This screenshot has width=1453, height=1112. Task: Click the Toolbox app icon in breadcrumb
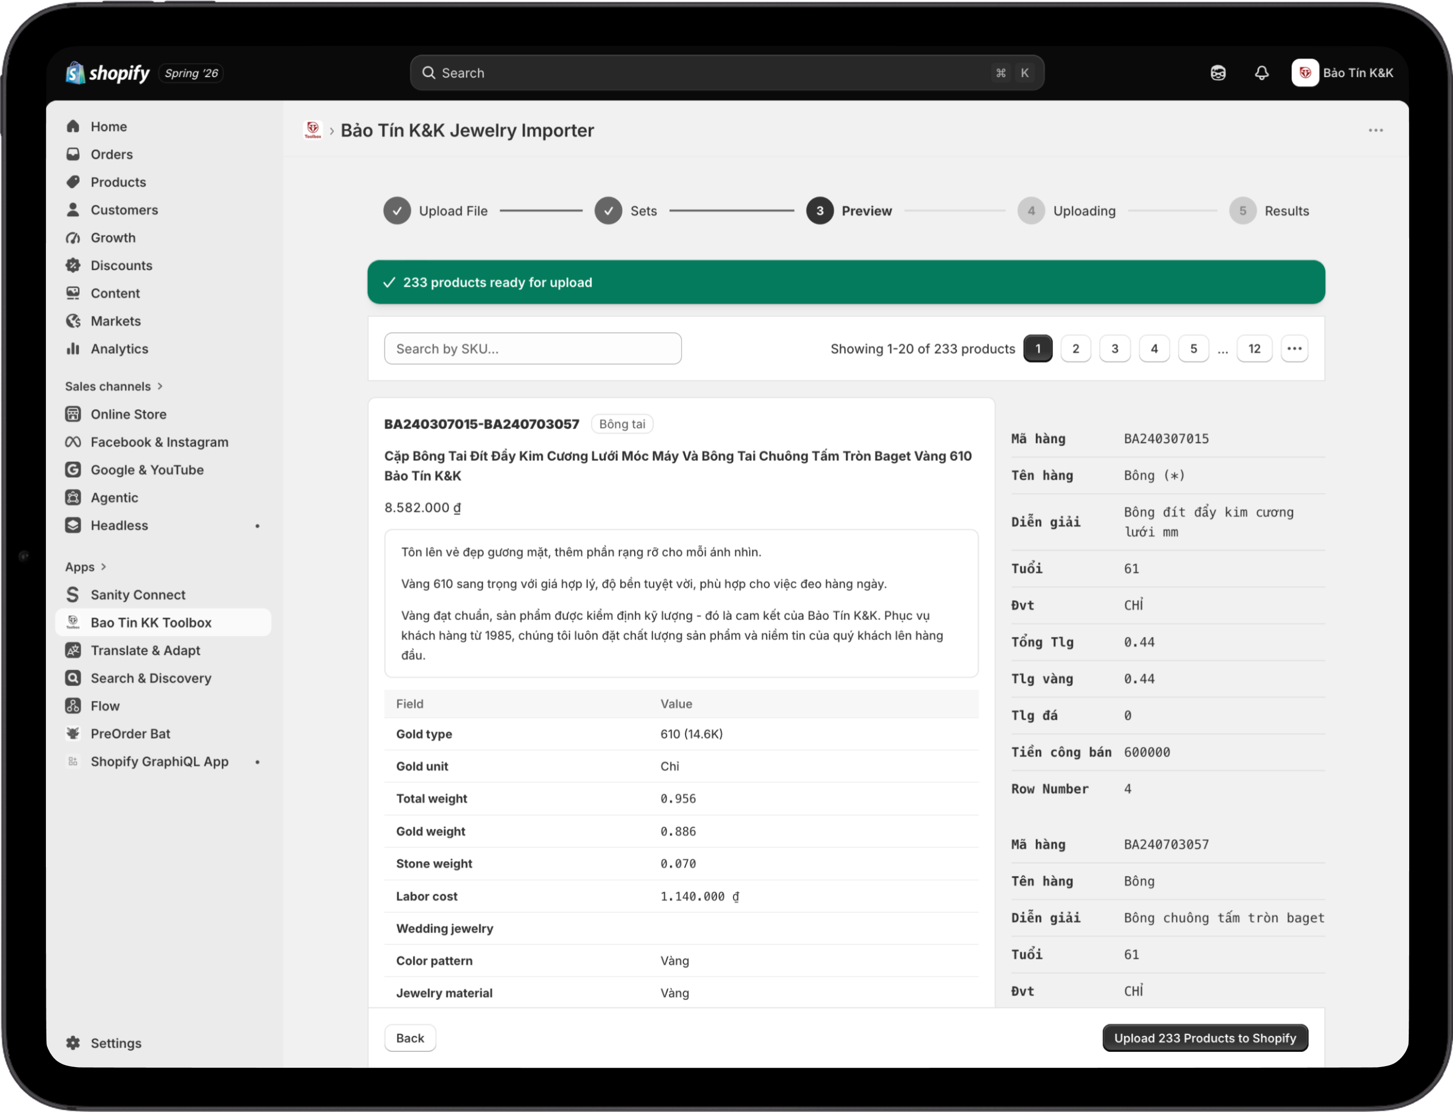[x=312, y=130]
